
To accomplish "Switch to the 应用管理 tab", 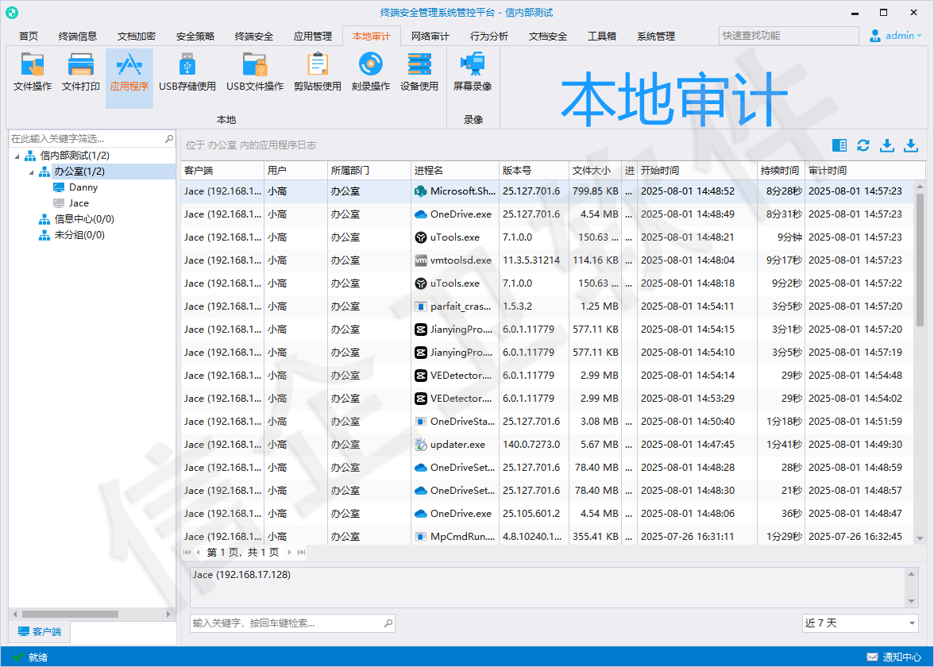I will 313,37.
